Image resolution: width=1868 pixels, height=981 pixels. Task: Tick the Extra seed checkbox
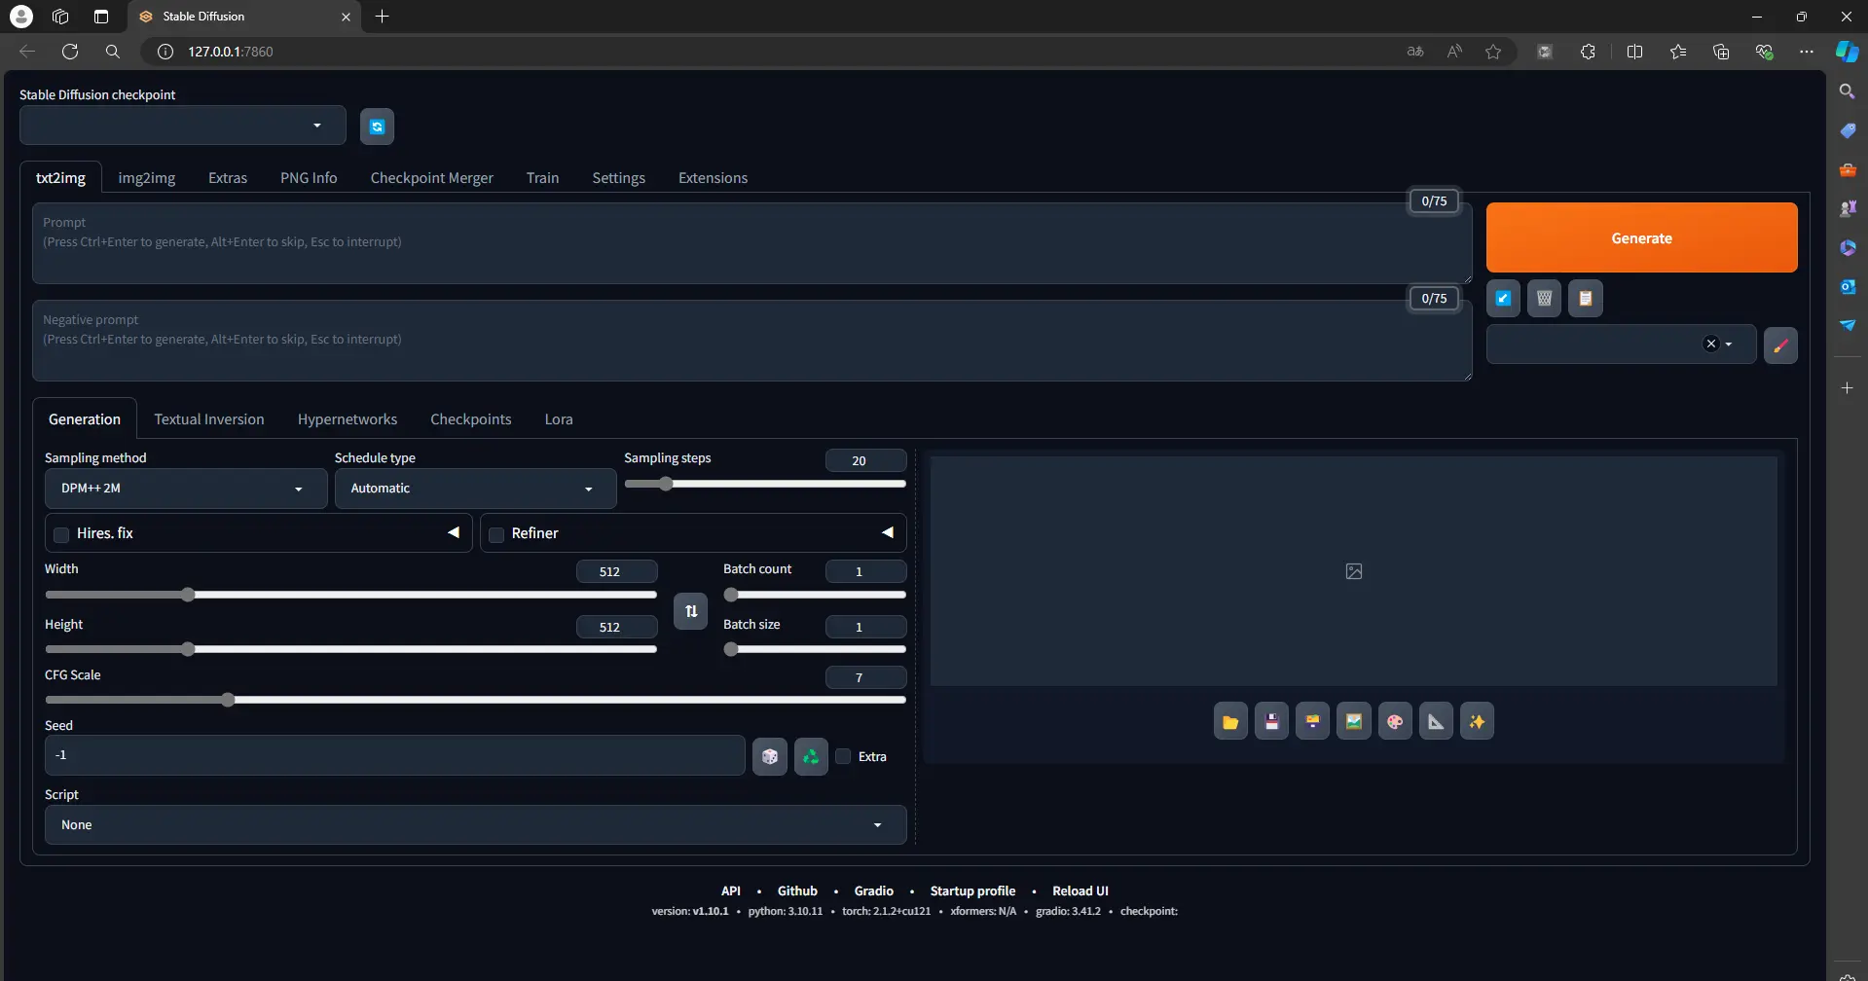point(844,756)
